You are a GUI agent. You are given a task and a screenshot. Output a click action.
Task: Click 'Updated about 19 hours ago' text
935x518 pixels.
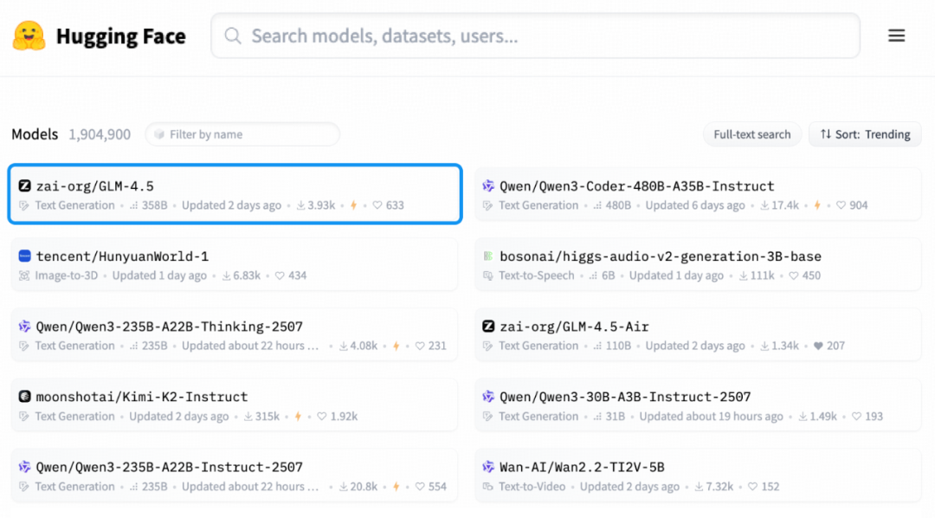[712, 416]
